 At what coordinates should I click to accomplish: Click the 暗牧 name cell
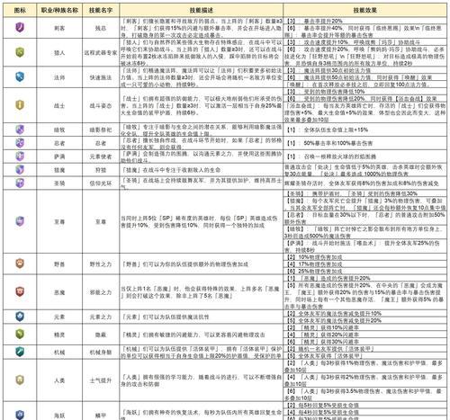[59, 130]
